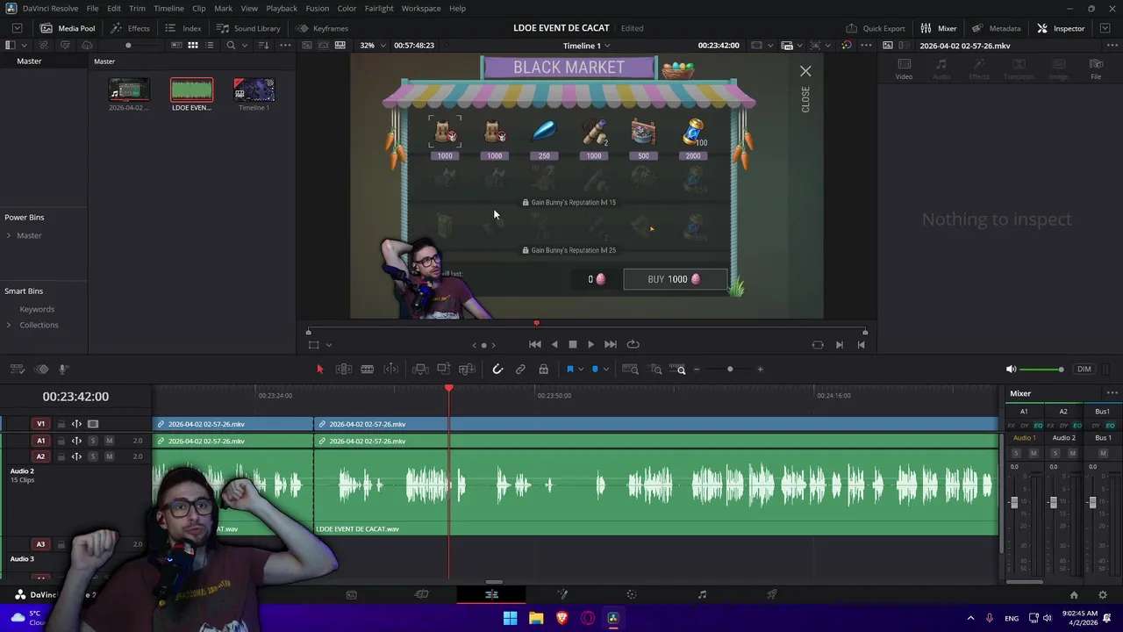
Task: Open the Fusion menu
Action: [x=318, y=8]
